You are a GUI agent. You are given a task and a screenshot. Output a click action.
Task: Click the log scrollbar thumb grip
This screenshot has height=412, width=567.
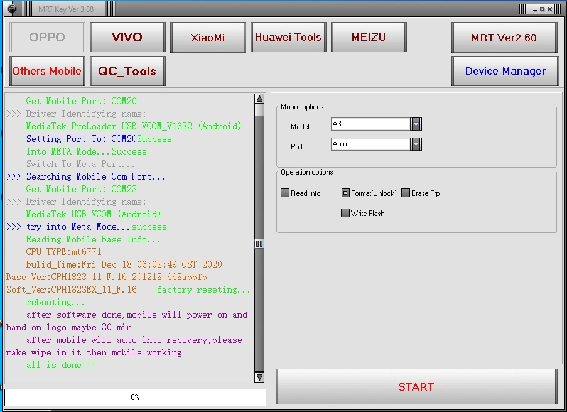pos(259,244)
